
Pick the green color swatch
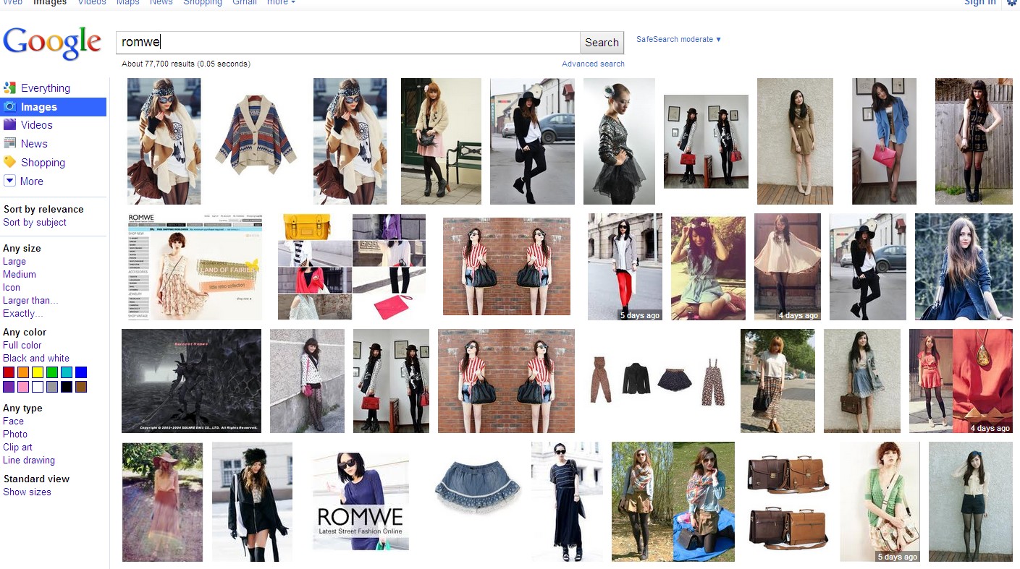click(52, 372)
